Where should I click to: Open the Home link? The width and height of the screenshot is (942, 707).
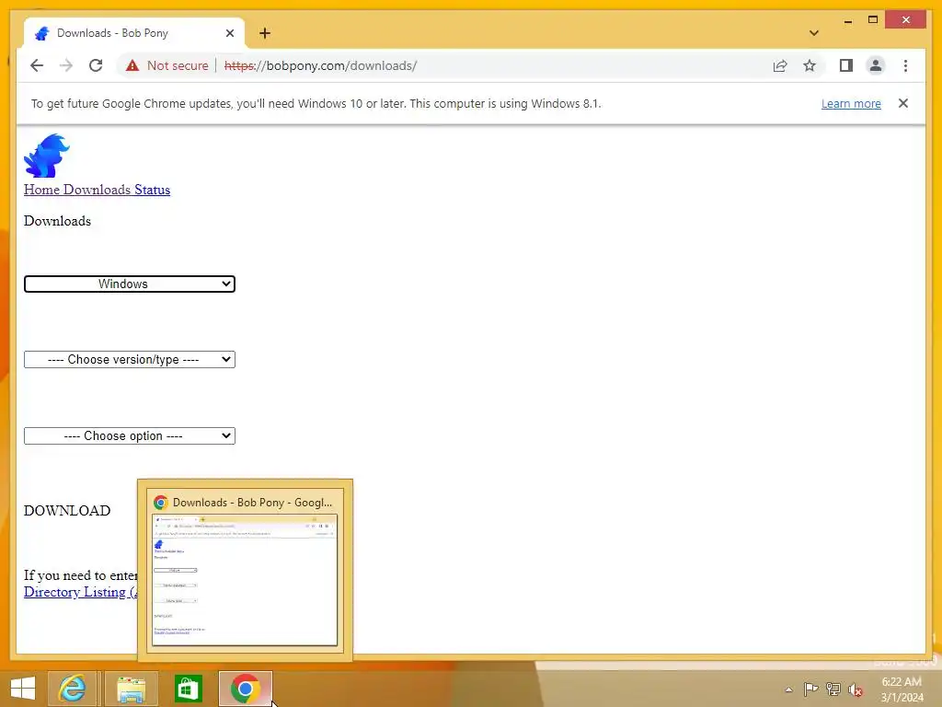point(41,190)
